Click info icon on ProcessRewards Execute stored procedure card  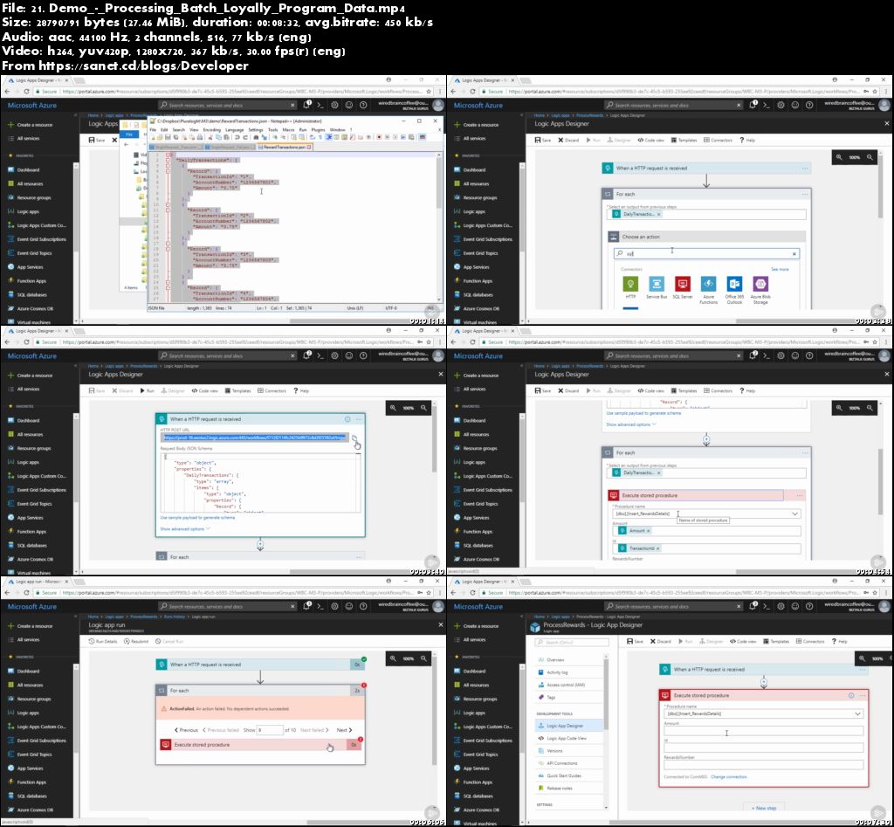click(x=850, y=696)
